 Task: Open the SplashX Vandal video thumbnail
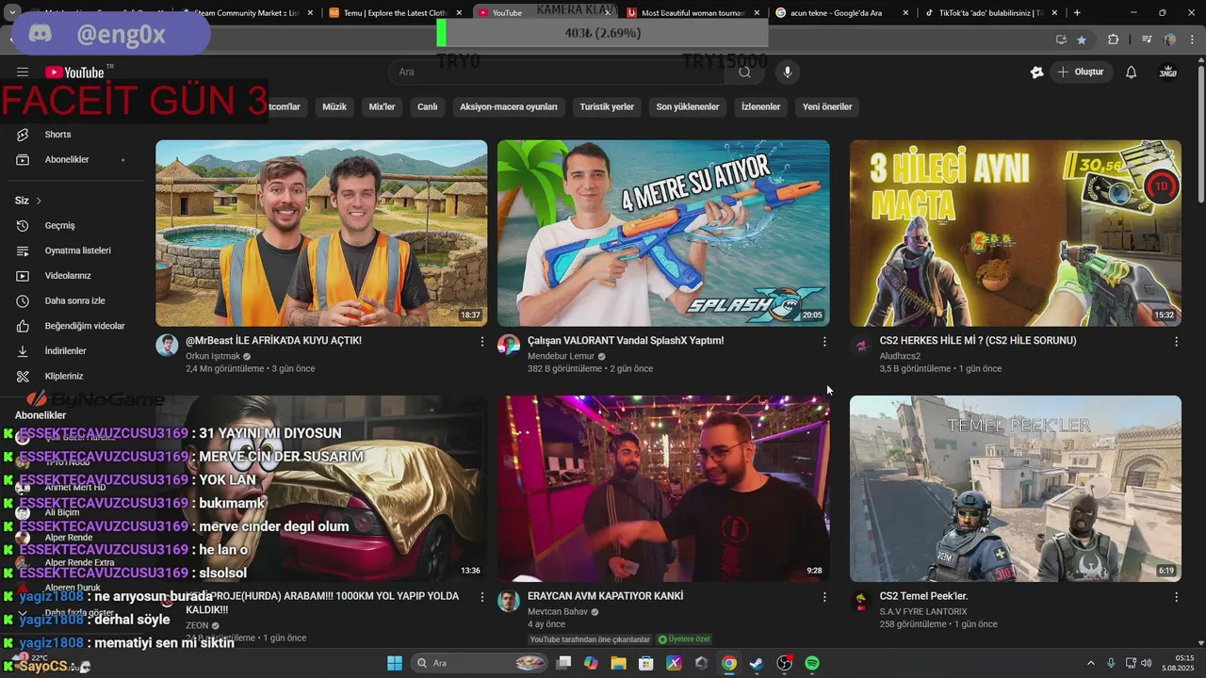tap(663, 233)
